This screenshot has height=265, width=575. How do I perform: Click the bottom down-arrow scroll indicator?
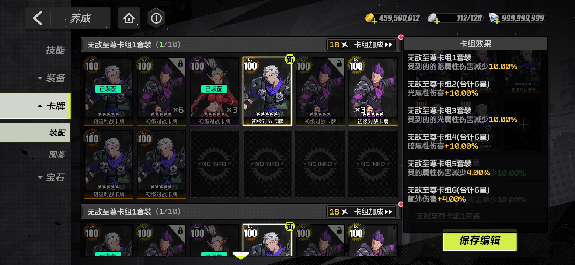(x=241, y=256)
